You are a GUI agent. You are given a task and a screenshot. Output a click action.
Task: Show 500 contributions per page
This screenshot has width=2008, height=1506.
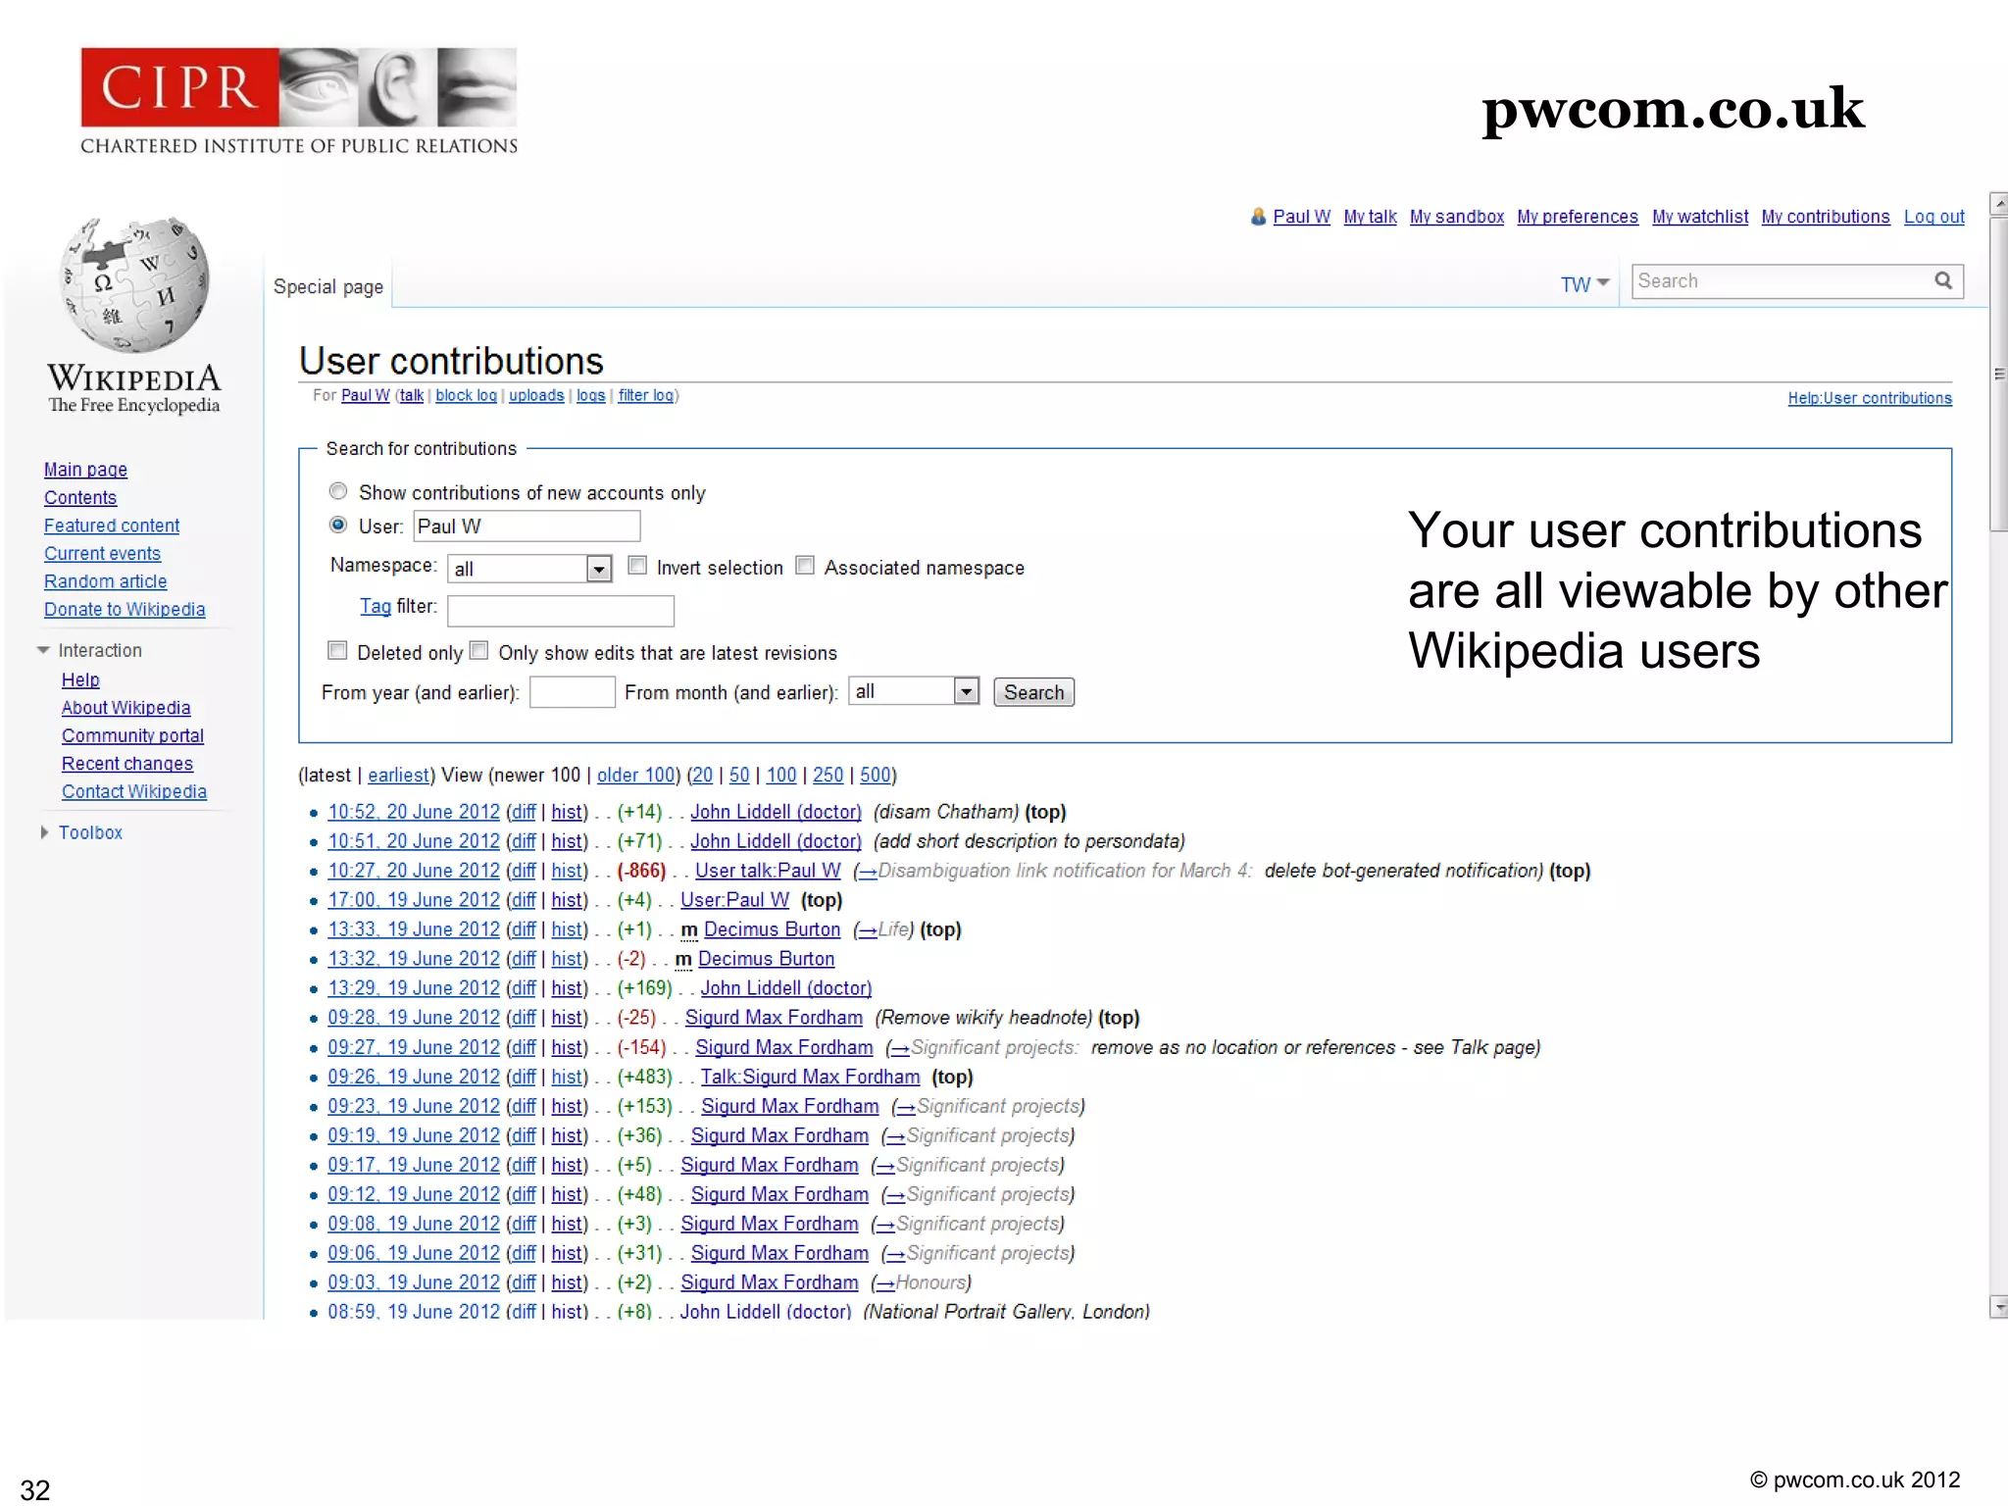point(876,775)
